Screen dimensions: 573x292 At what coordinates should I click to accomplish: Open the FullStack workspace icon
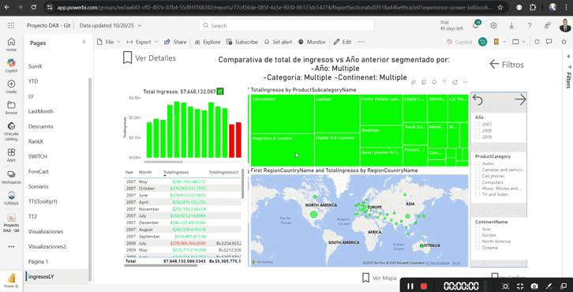tap(11, 199)
